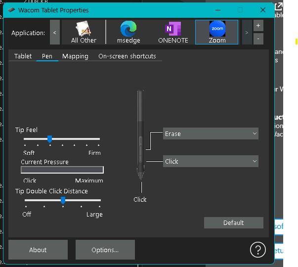The height and width of the screenshot is (267, 298).
Task: Switch to the Mapping tab
Action: coord(75,56)
